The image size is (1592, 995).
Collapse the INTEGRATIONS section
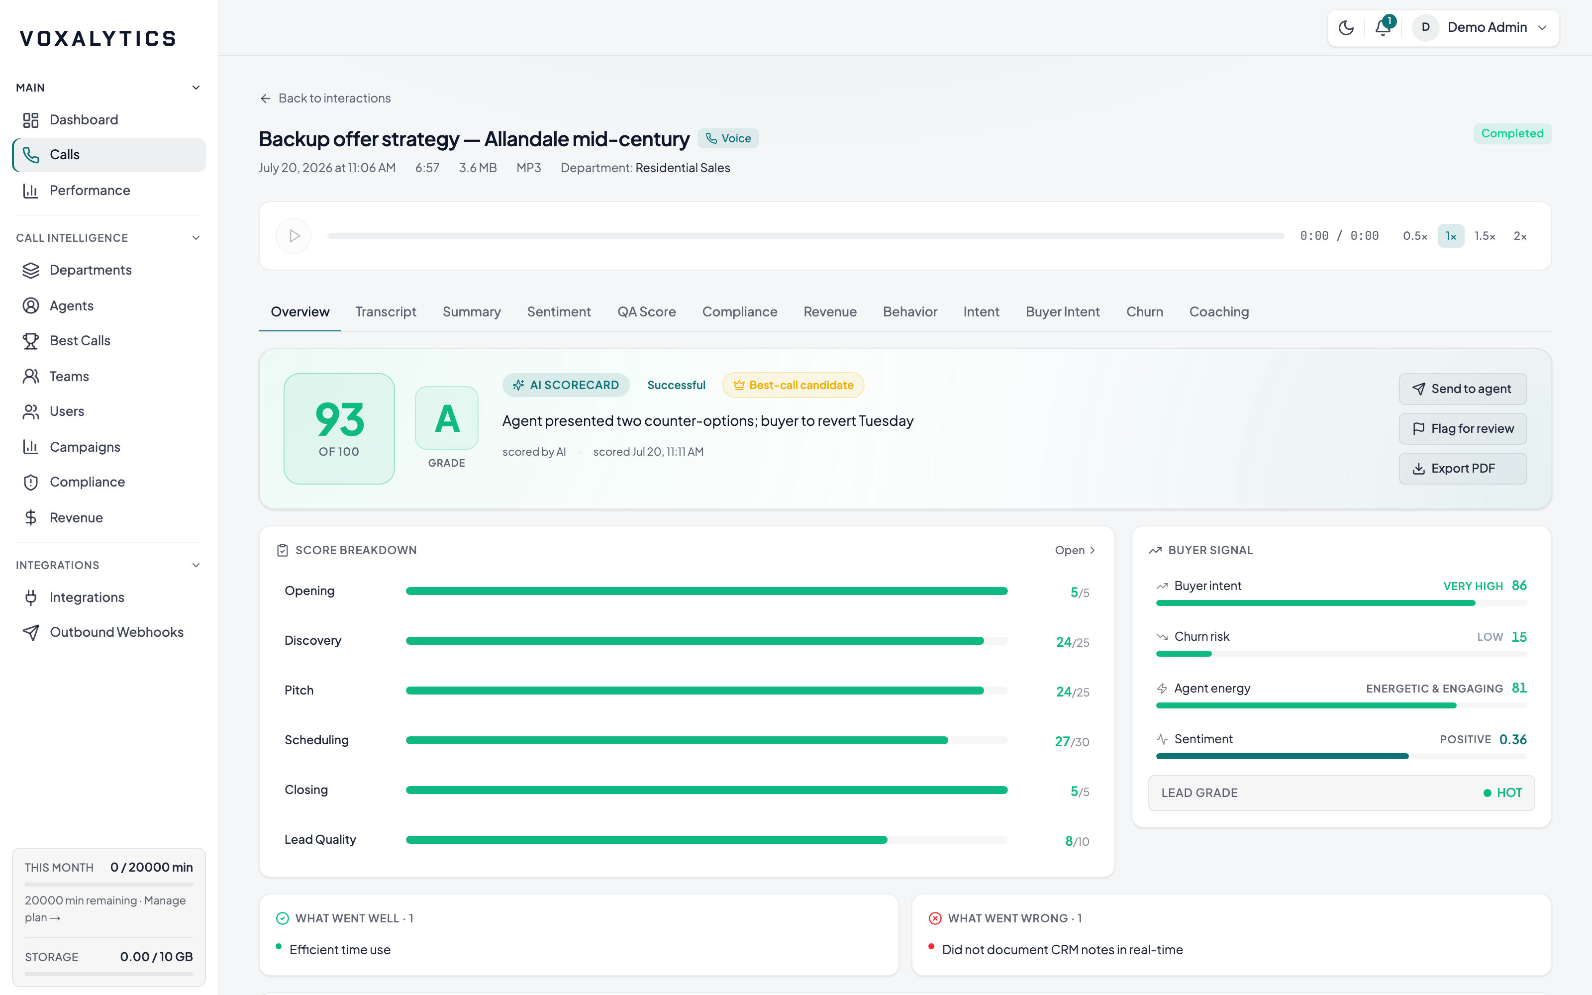[196, 565]
